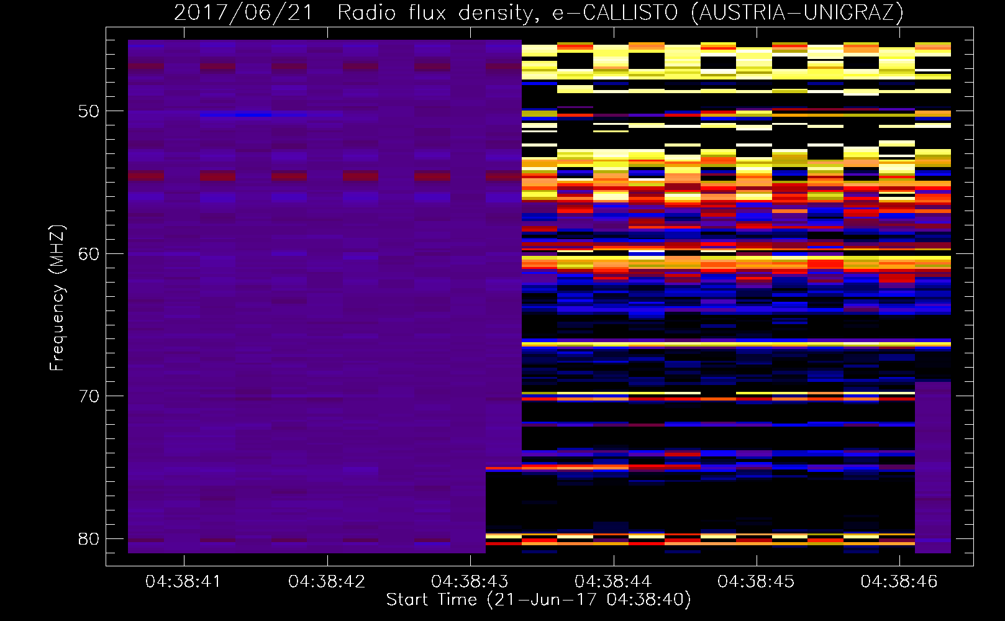Click the 04:38:45 time tick label
This screenshot has height=621, width=1005.
(756, 582)
